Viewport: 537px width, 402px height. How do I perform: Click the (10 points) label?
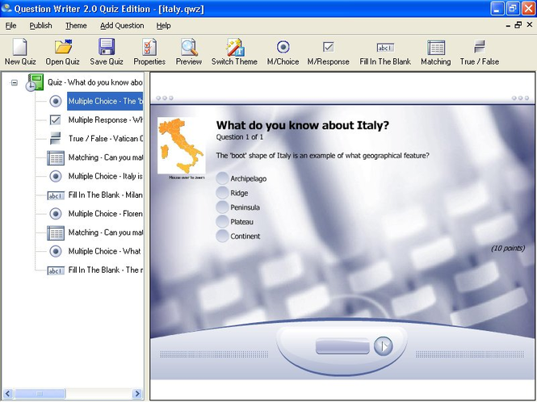(x=508, y=248)
